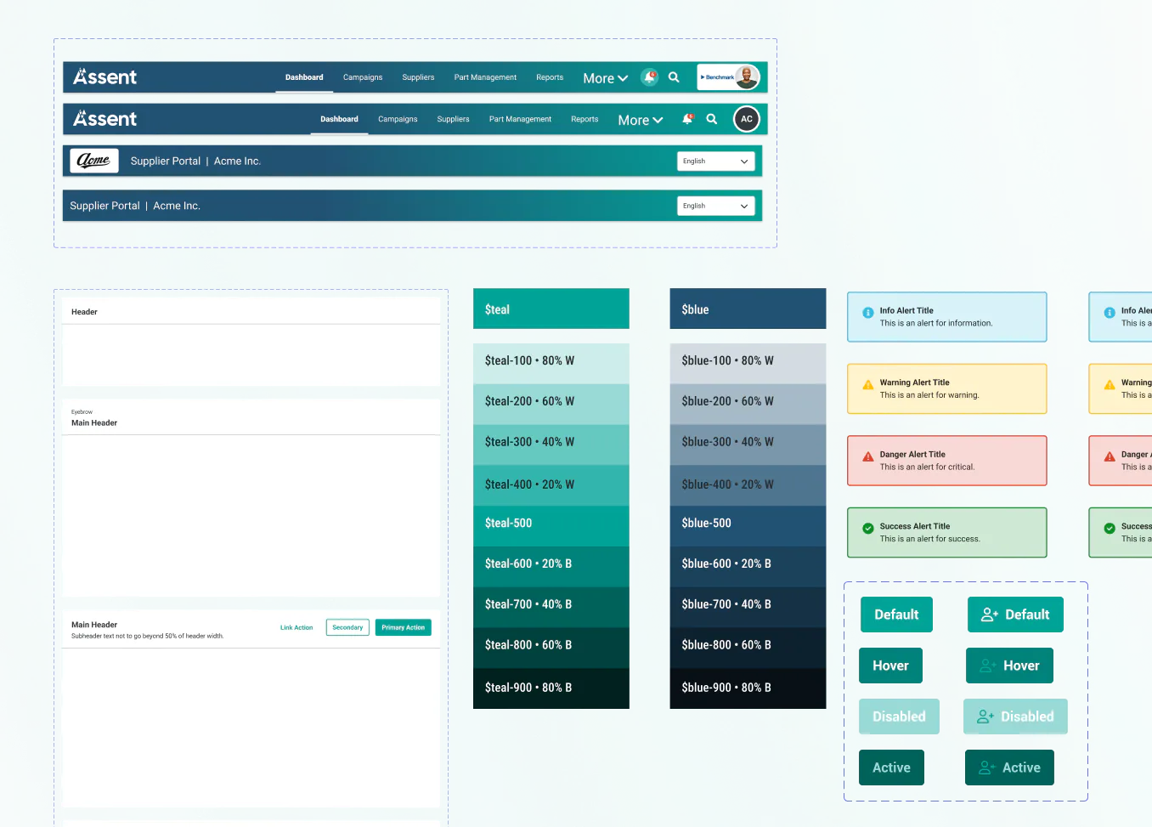The image size is (1152, 827).
Task: Click the Success Alert Title checkmark icon
Action: click(x=868, y=529)
